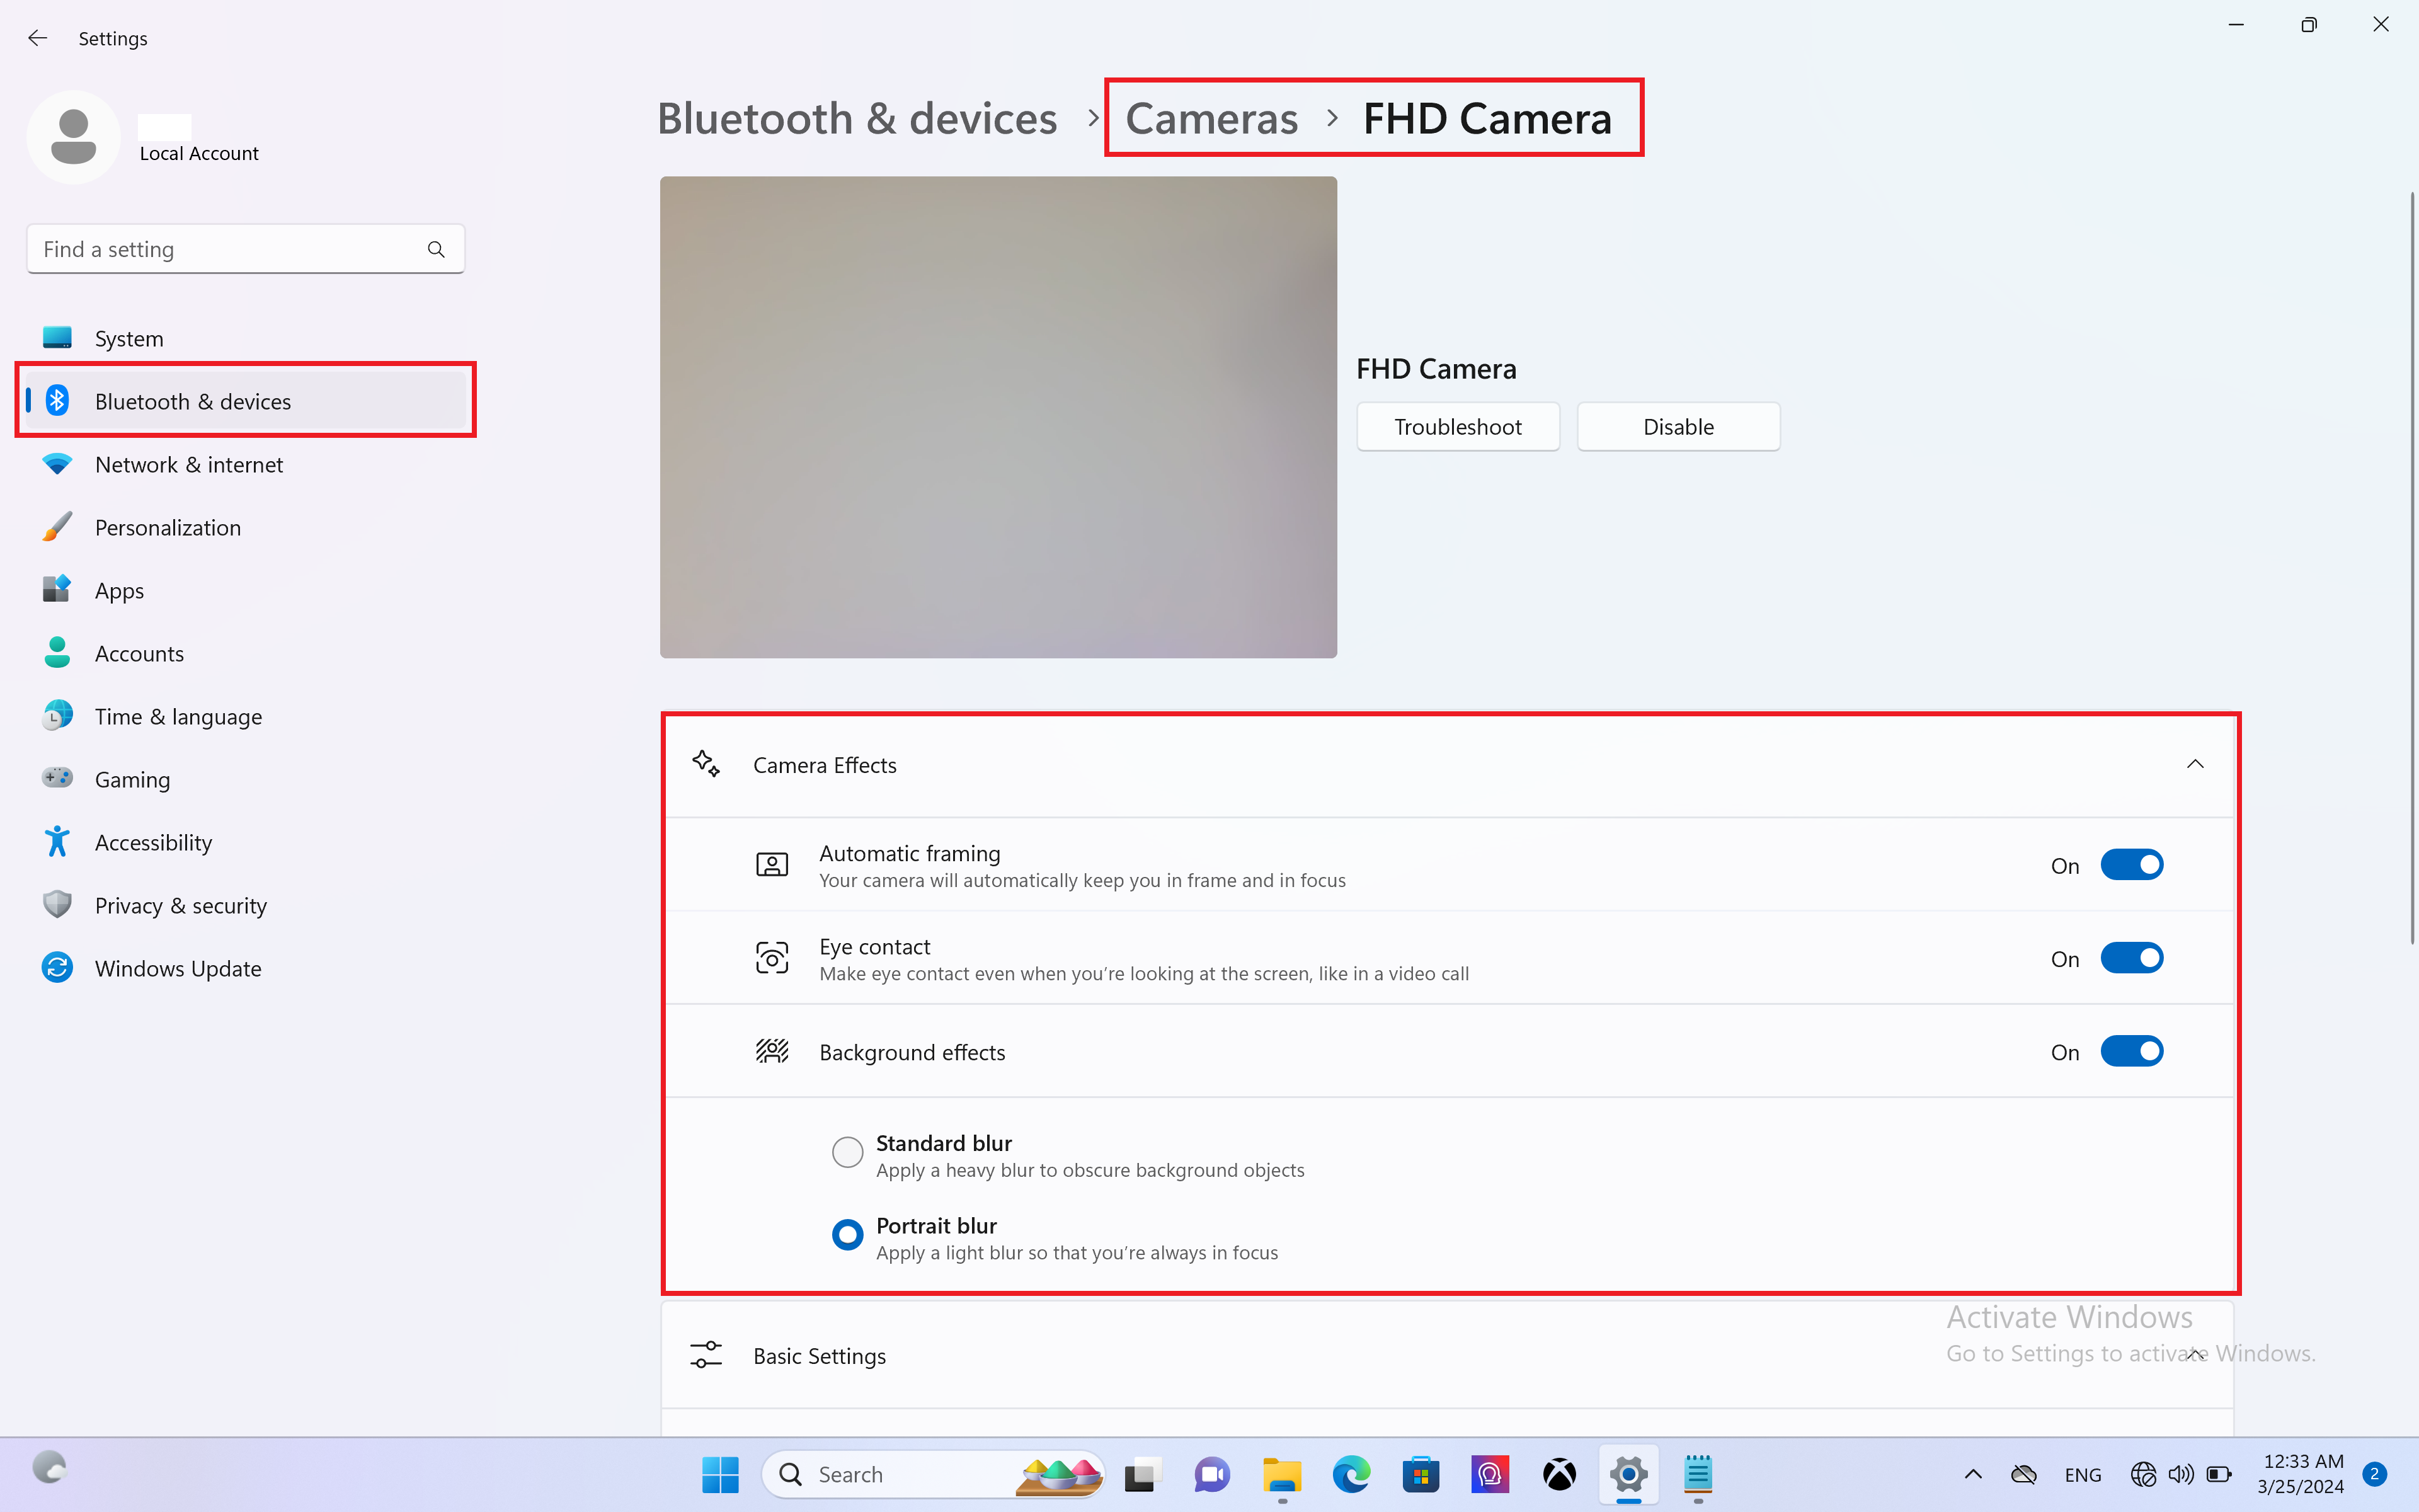Click the volume icon in system tray
2419x1512 pixels.
point(2180,1474)
